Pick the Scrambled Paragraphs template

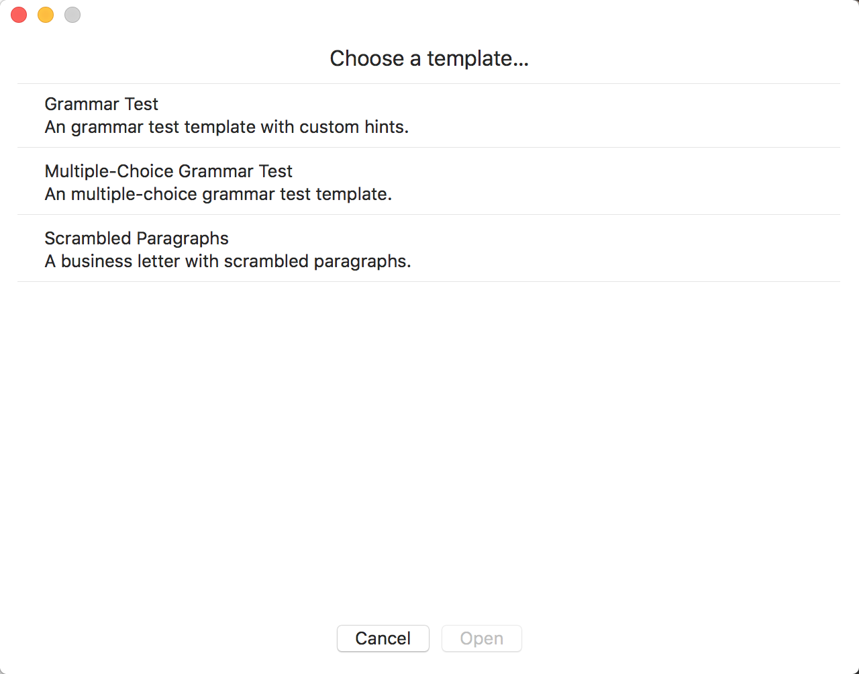click(x=136, y=238)
